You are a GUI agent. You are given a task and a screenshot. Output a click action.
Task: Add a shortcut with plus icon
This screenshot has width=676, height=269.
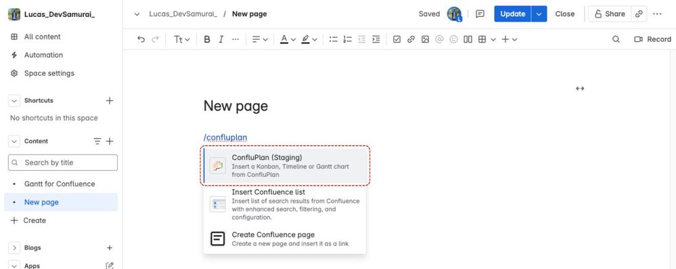coord(110,100)
